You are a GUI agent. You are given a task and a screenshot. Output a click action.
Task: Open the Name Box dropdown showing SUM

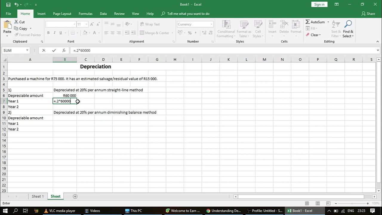[x=27, y=50]
